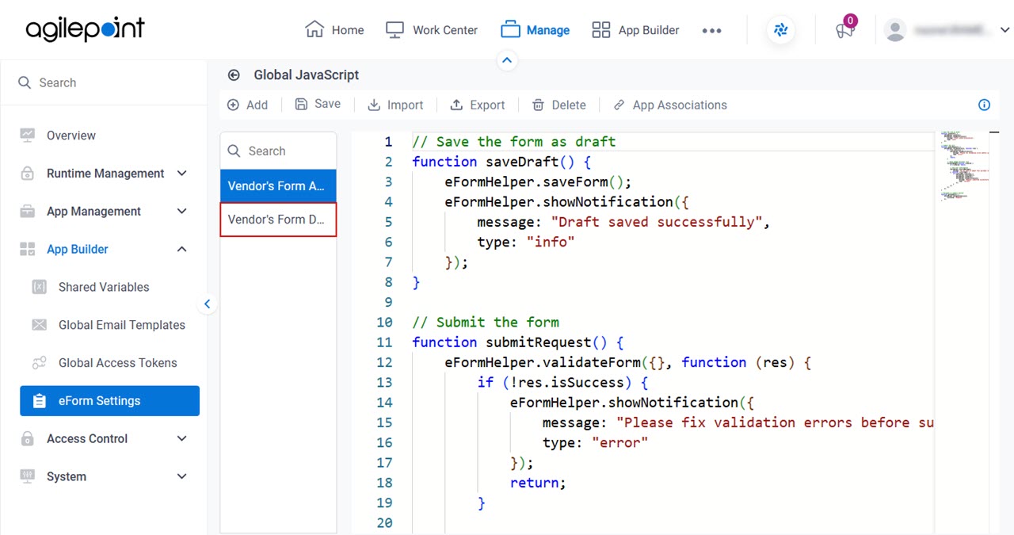Select App Management in sidebar

pos(93,212)
